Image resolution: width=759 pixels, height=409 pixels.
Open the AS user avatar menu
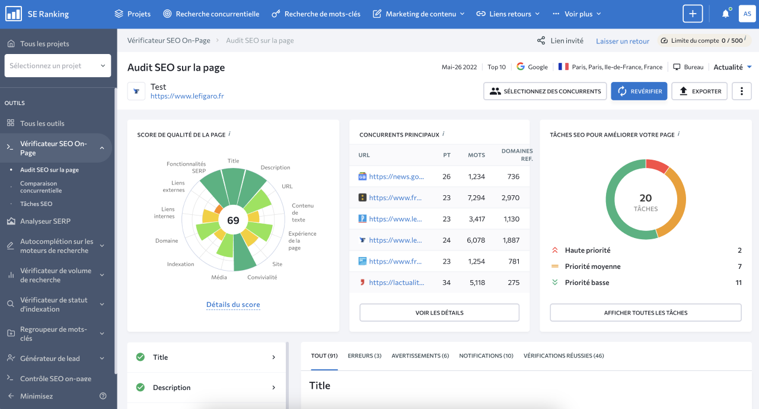point(747,14)
